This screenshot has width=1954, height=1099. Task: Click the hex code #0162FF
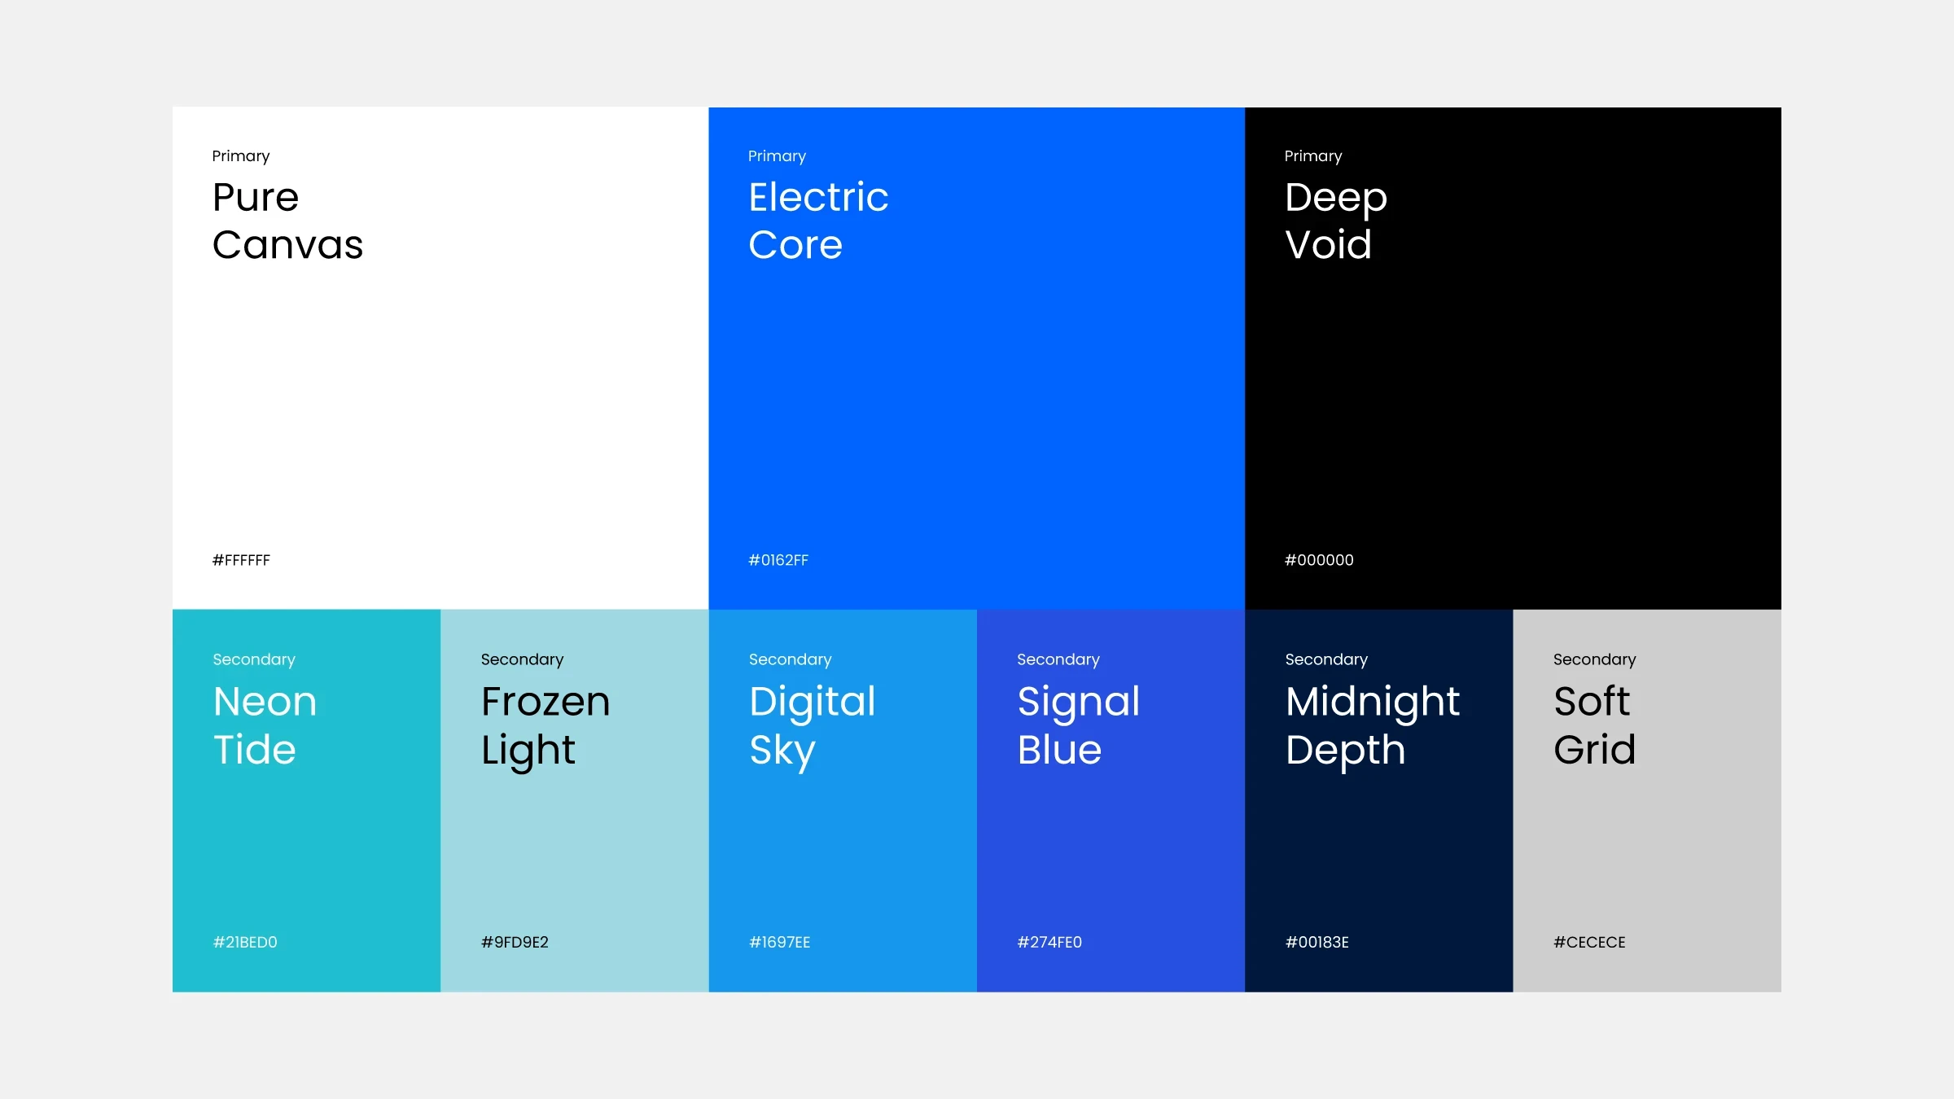pos(779,560)
